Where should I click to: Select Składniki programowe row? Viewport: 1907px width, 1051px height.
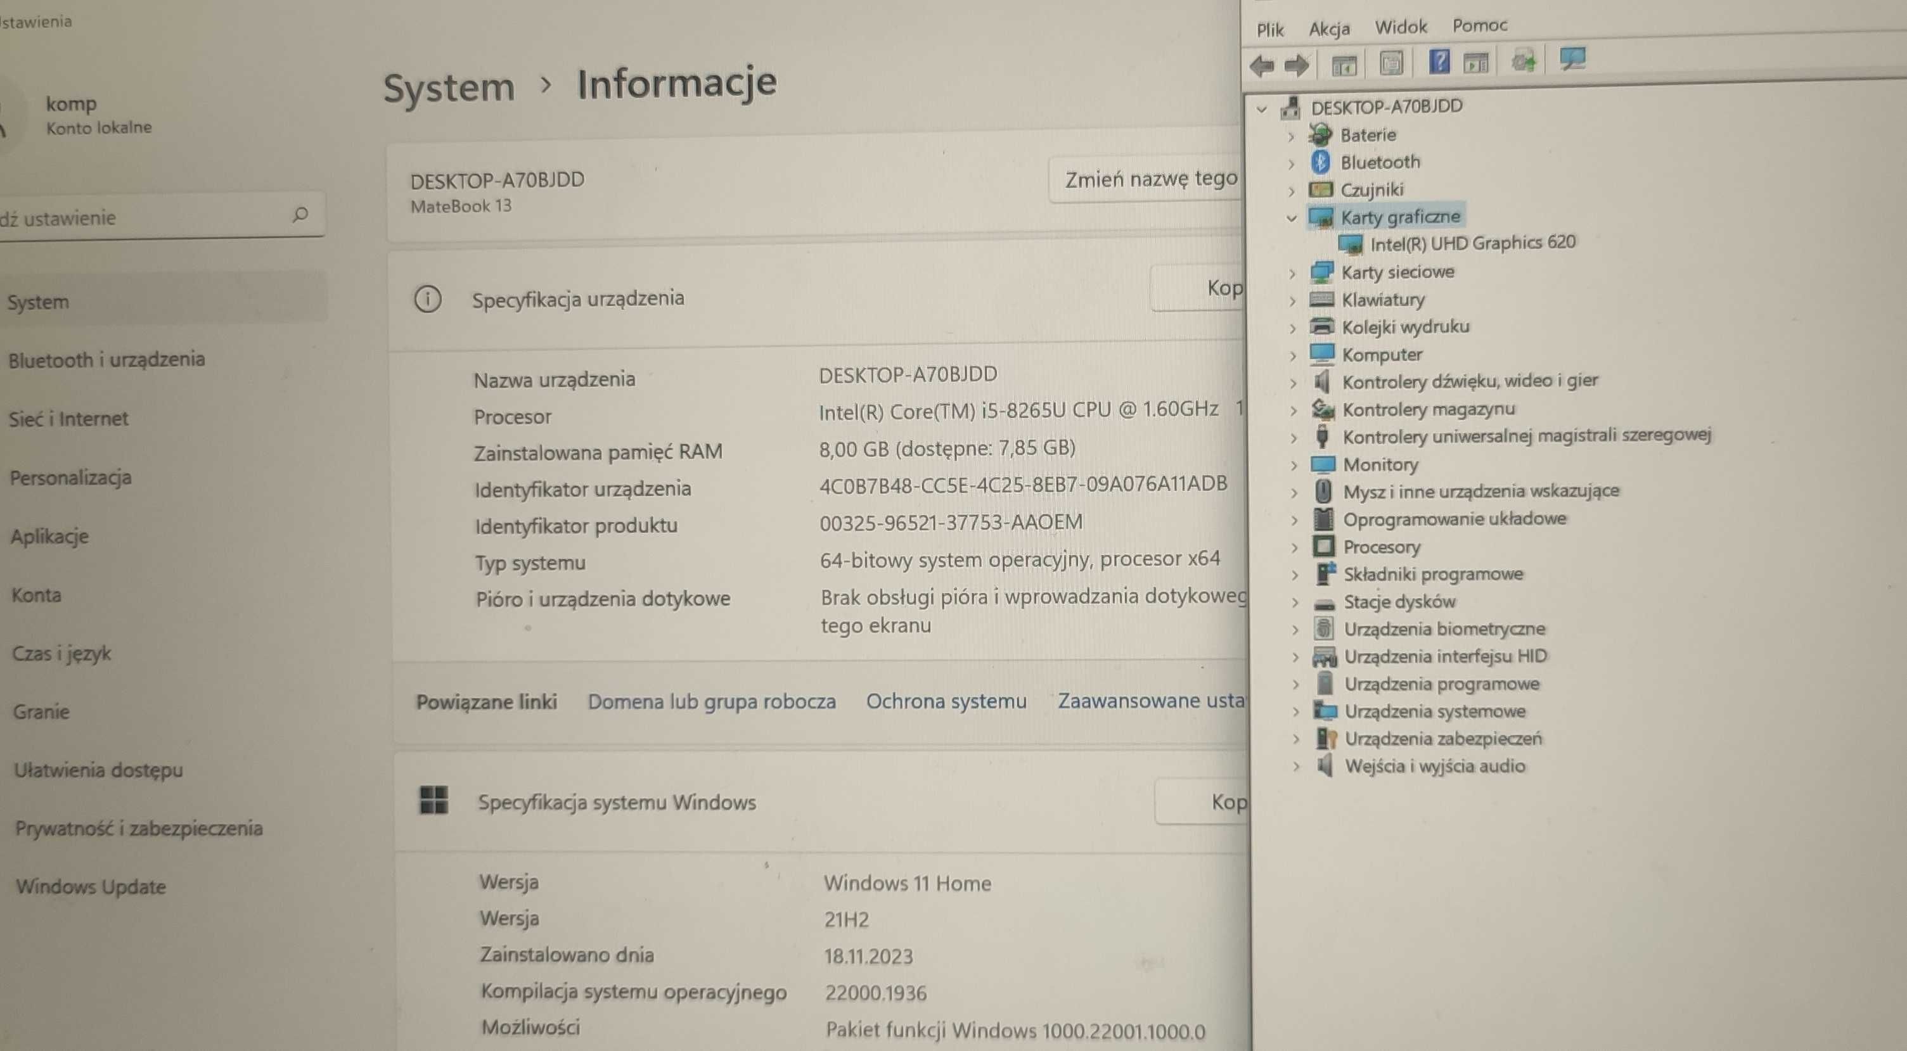pyautogui.click(x=1433, y=573)
